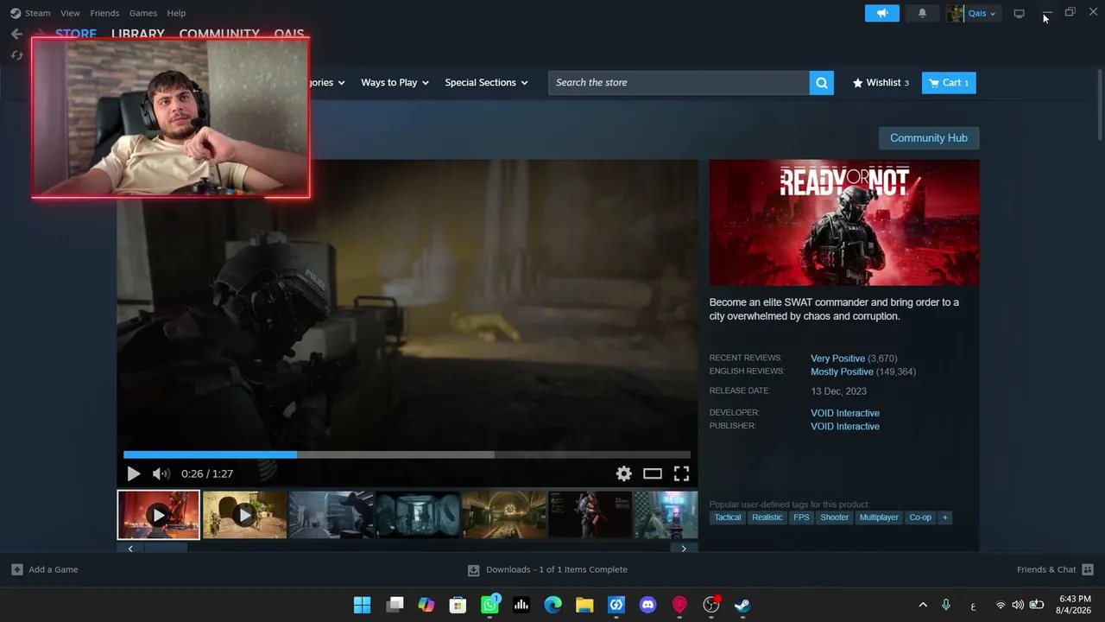Open Copilot from the taskbar

[426, 605]
